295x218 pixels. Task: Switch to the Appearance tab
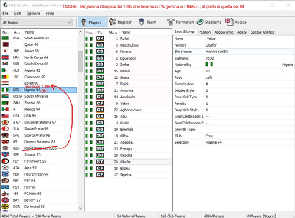pos(224,32)
